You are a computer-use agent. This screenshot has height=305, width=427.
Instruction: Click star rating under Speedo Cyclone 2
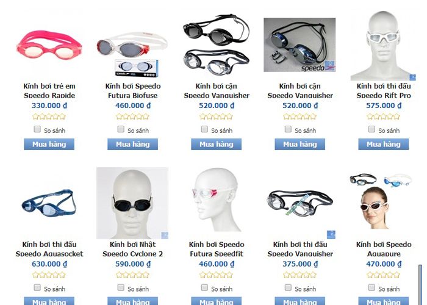point(132,275)
